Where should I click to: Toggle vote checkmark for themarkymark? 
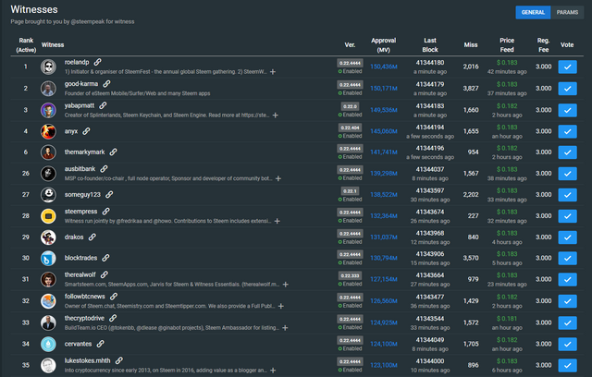point(567,152)
